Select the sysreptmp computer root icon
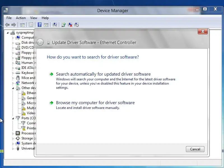Screen dimensions: 224x168 click(13, 32)
